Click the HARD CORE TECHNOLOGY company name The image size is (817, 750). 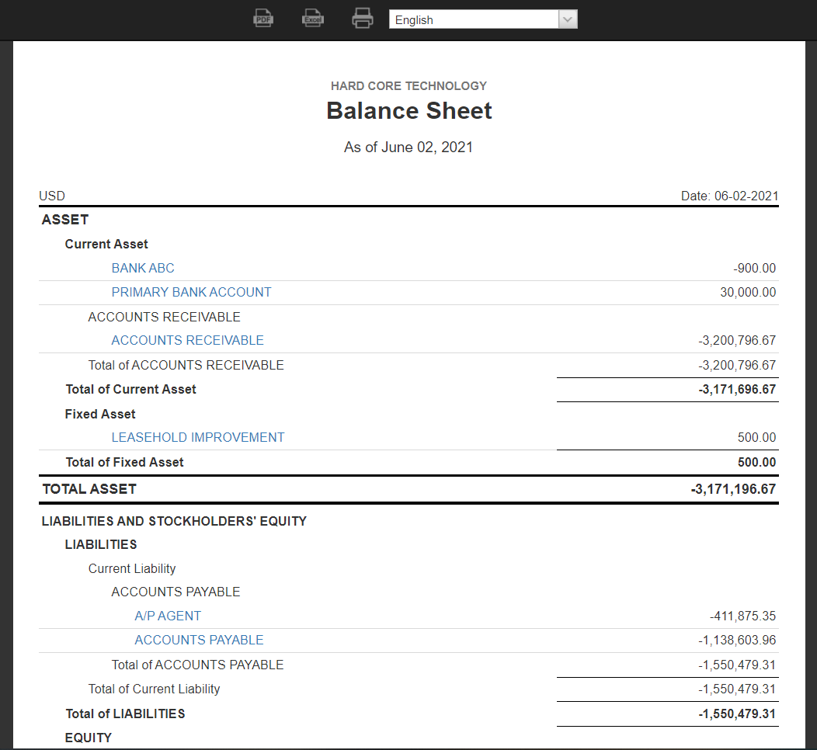[408, 85]
